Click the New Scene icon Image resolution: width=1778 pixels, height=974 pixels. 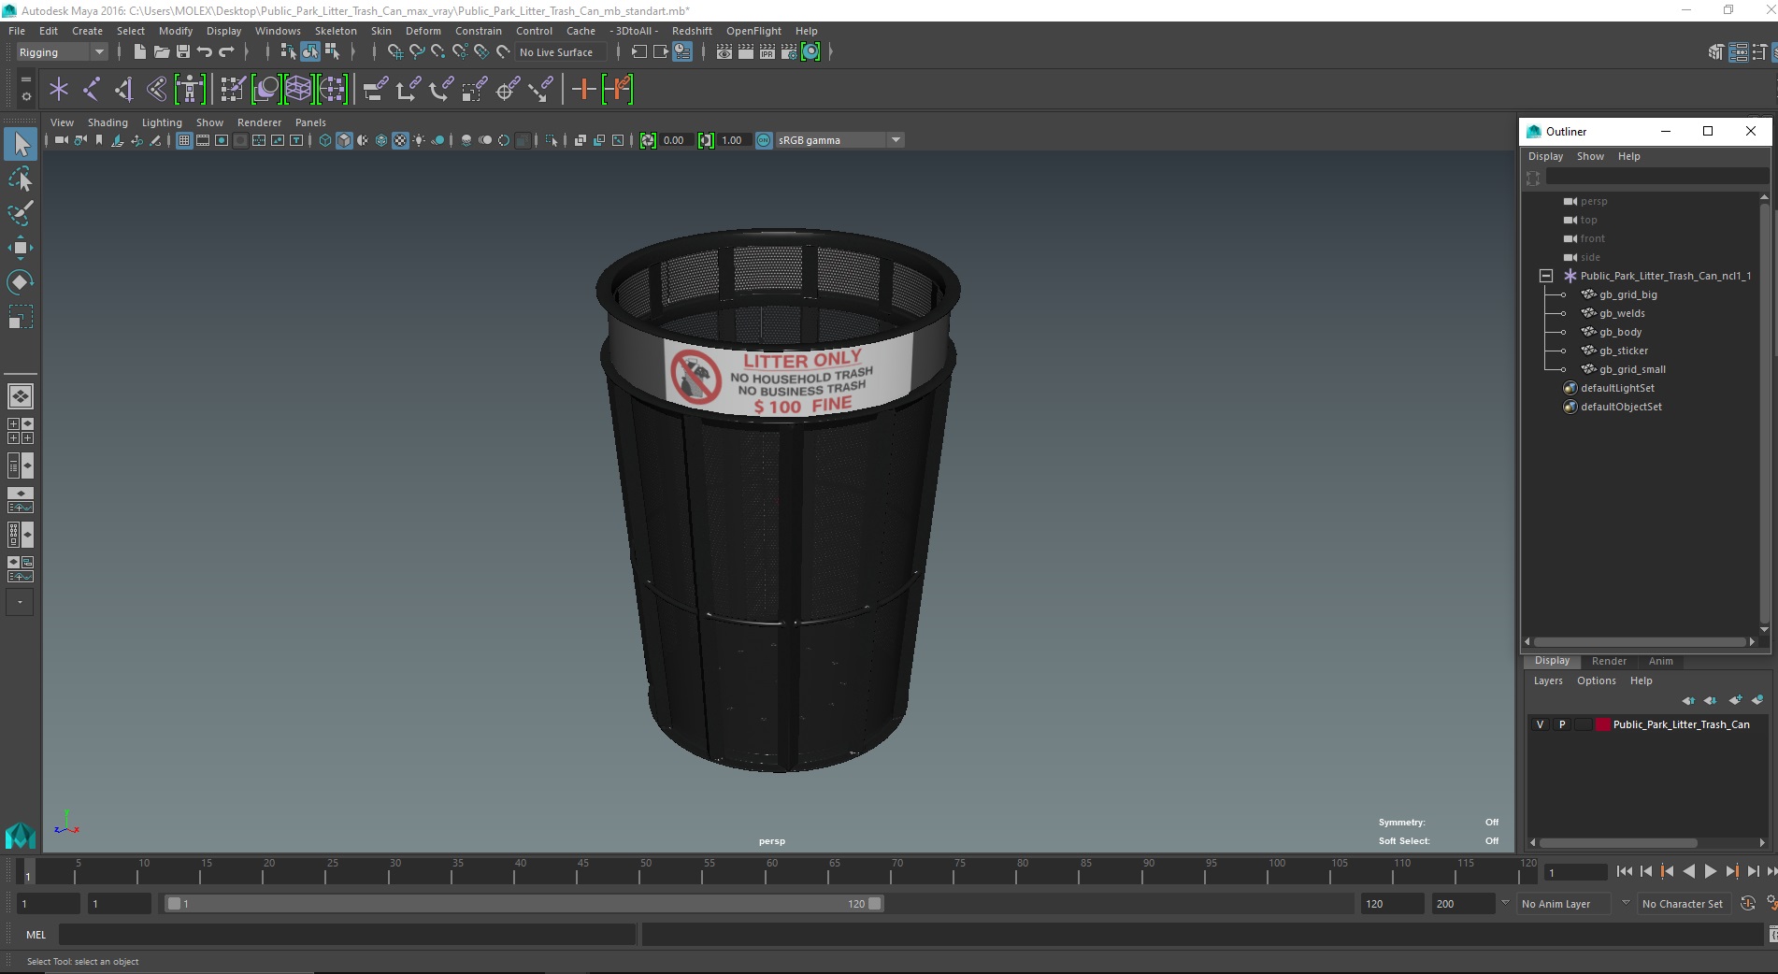pos(140,52)
